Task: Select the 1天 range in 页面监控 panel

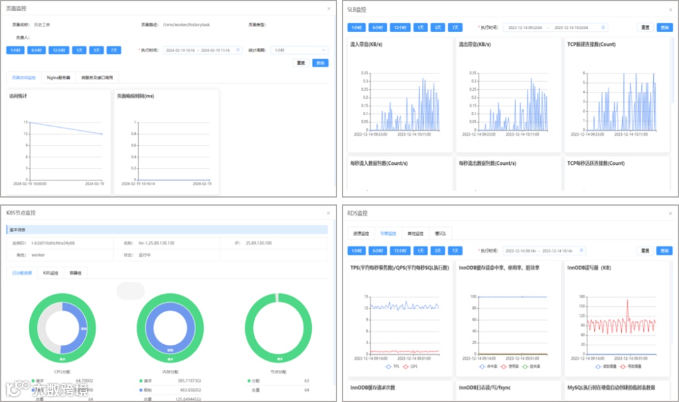Action: (x=79, y=50)
